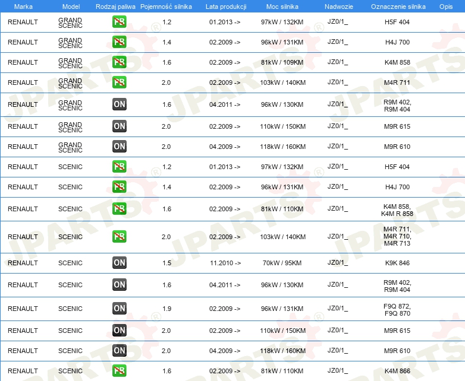
Task: Click the Opis column header
Action: pyautogui.click(x=446, y=7)
